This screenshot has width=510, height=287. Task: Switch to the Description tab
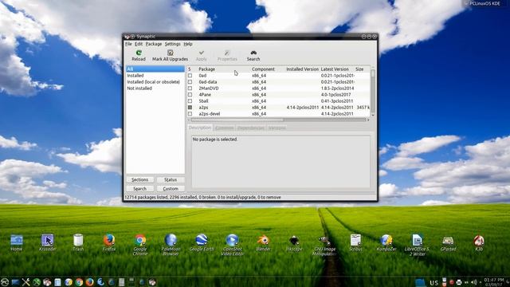click(200, 128)
